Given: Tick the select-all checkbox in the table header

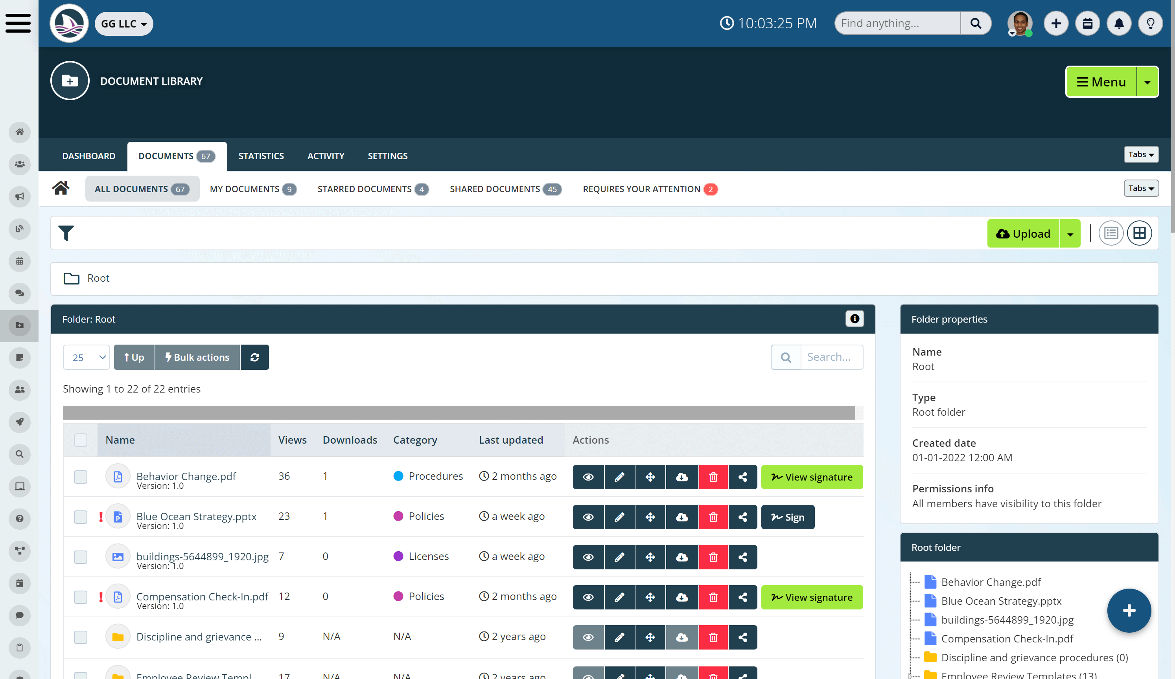Looking at the screenshot, I should [x=81, y=440].
